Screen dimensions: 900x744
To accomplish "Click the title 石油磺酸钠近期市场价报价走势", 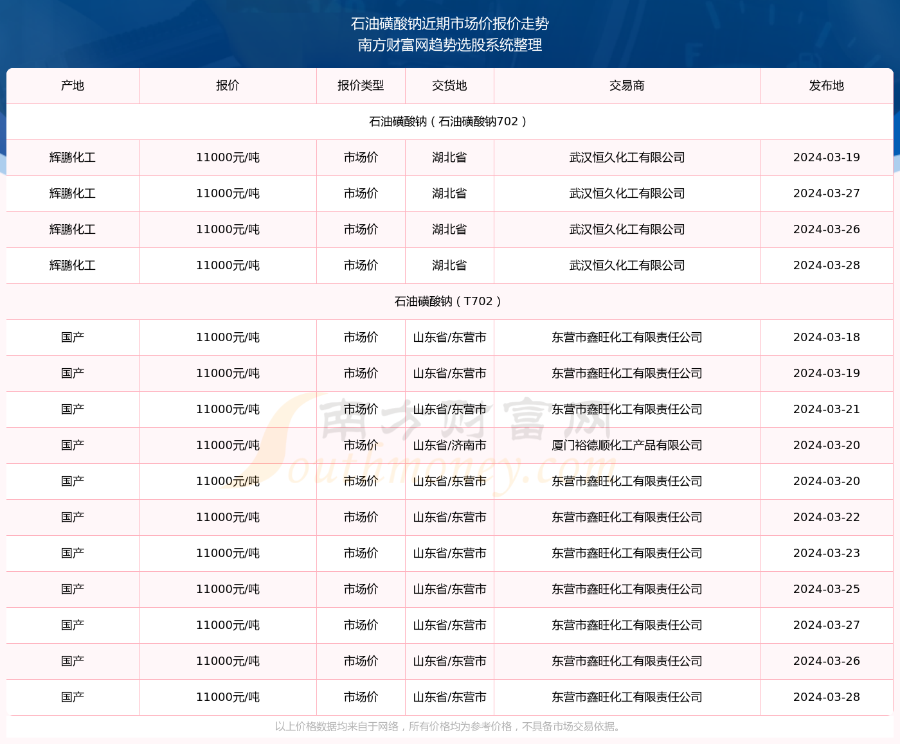I will click(x=450, y=24).
